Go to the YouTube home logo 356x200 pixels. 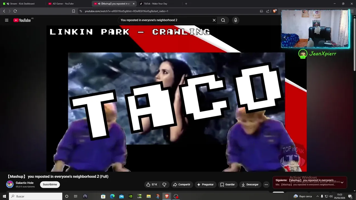coord(22,20)
